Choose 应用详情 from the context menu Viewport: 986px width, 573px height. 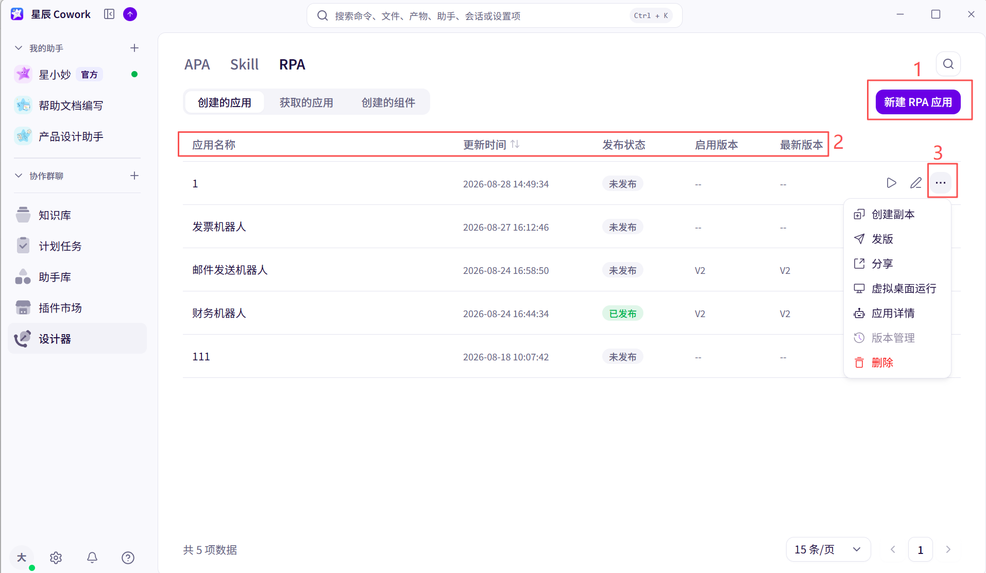pyautogui.click(x=897, y=313)
